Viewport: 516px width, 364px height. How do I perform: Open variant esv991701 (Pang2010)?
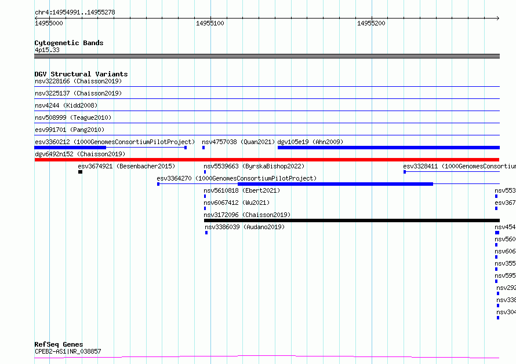coord(70,130)
